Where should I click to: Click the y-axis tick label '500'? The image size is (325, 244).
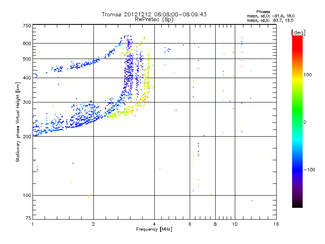tap(27, 59)
